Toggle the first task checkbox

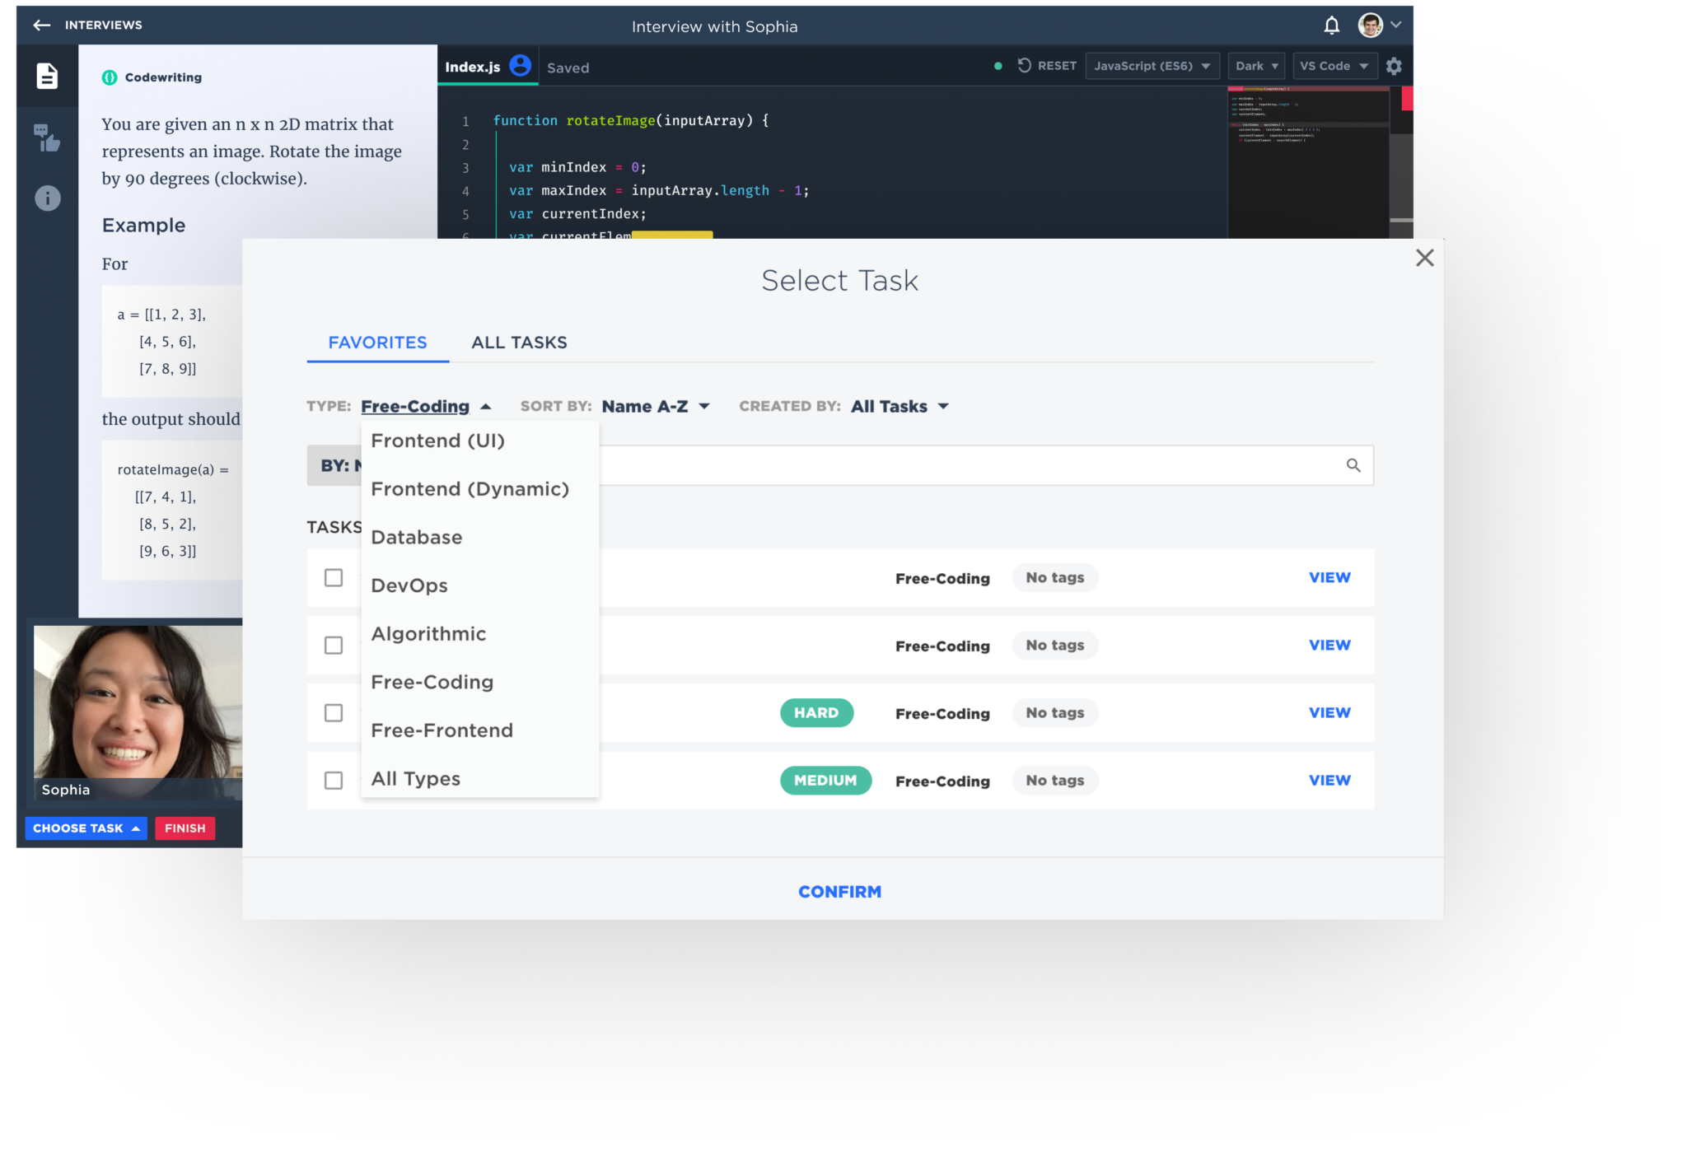[334, 578]
